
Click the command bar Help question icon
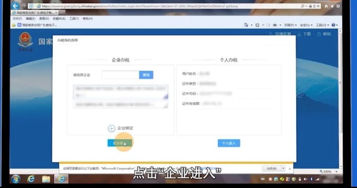click(334, 25)
